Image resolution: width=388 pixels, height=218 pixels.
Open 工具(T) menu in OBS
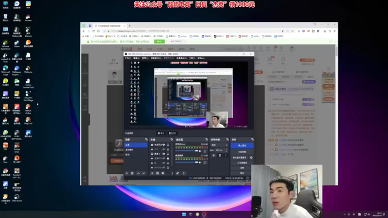[192, 58]
